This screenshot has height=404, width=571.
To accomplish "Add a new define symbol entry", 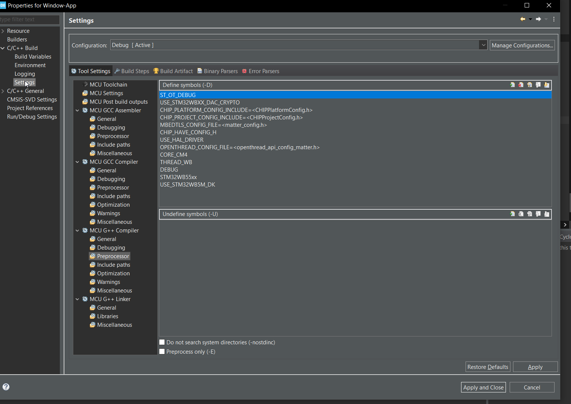I will coord(512,85).
